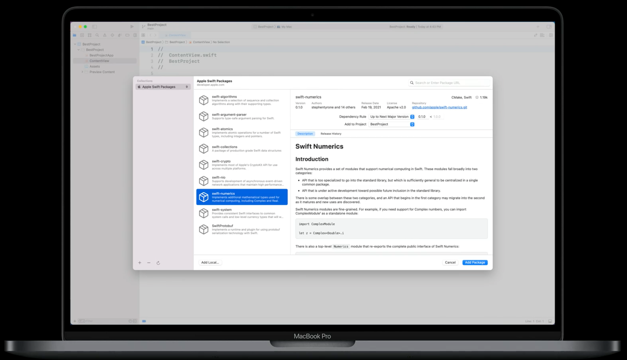Click the Add Local... button
The image size is (627, 360).
click(x=210, y=262)
